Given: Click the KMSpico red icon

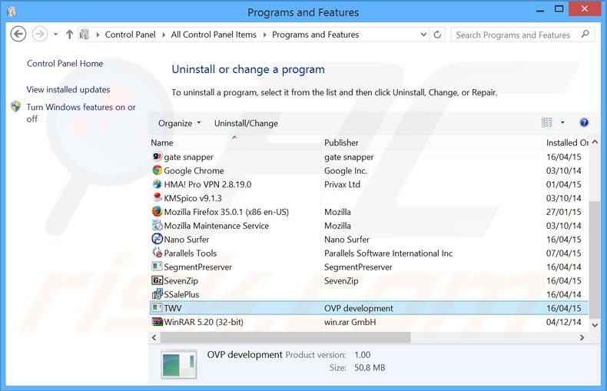Looking at the screenshot, I should [157, 197].
